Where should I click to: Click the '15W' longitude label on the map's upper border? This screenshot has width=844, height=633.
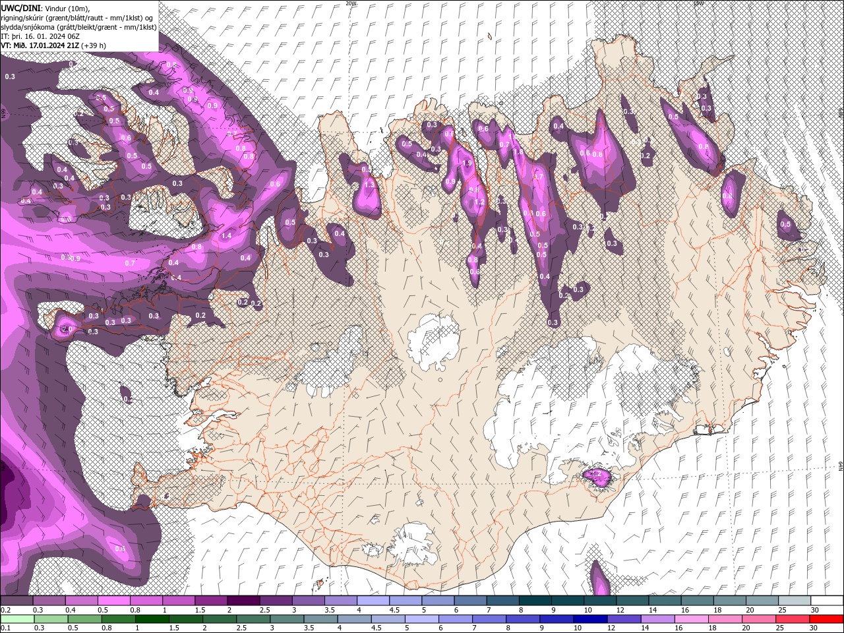click(699, 3)
